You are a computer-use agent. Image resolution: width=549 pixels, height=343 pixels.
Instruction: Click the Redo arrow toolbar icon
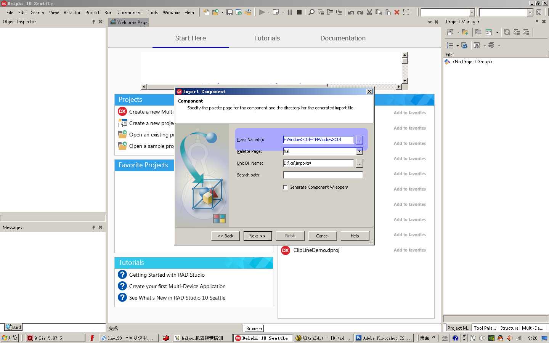360,12
